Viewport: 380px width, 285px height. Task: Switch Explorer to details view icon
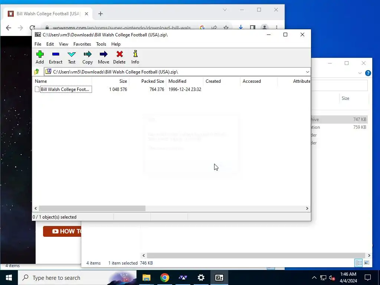pos(359,263)
